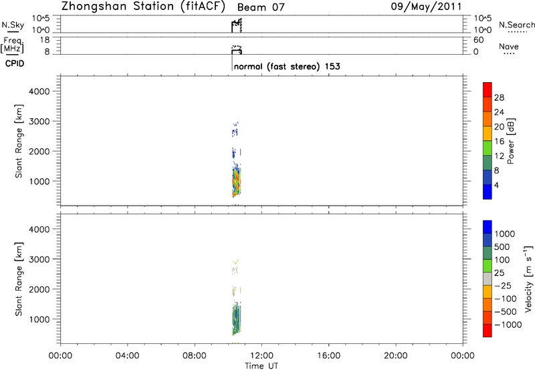The height and width of the screenshot is (370, 535).
Task: Click the '-25' label on Velocity color bar
Action: (503, 286)
